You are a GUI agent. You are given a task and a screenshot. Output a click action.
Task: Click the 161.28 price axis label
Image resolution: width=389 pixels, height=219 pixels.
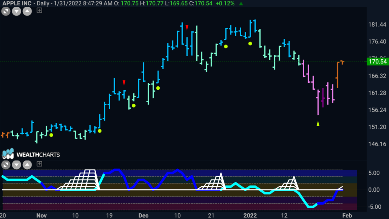pos(377,93)
